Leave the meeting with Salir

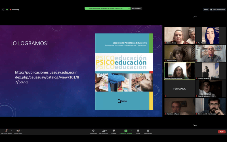[x=222, y=132]
